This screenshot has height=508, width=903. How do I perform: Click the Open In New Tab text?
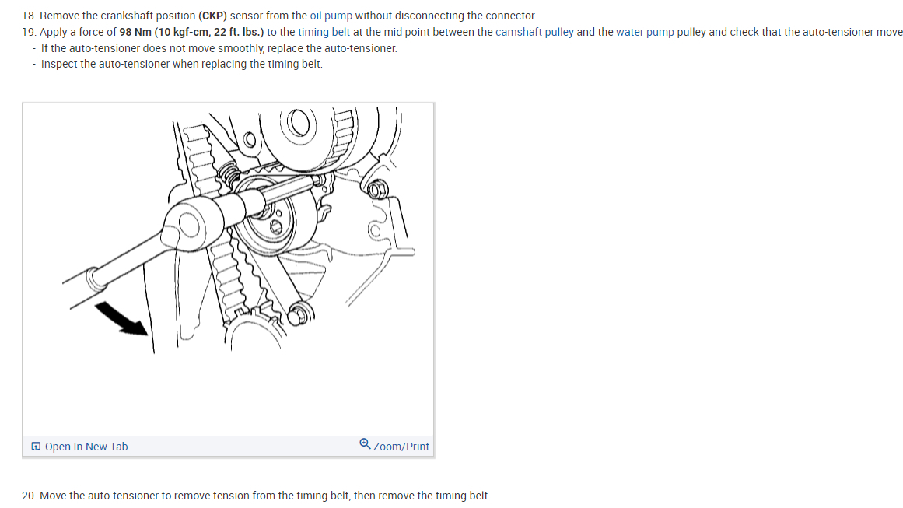(x=86, y=447)
